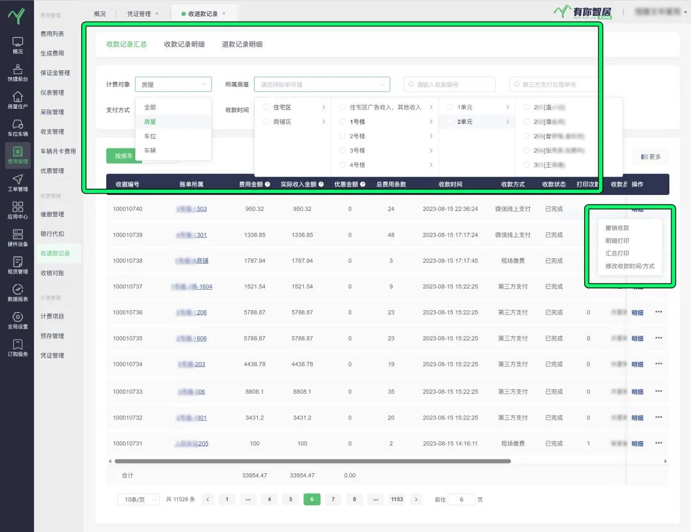Image resolution: width=691 pixels, height=532 pixels.
Task: Select the 2单元 radio option
Action: (x=450, y=121)
